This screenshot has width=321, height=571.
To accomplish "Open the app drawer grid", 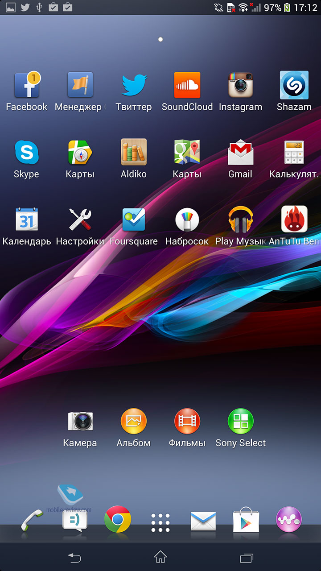I will click(x=160, y=522).
